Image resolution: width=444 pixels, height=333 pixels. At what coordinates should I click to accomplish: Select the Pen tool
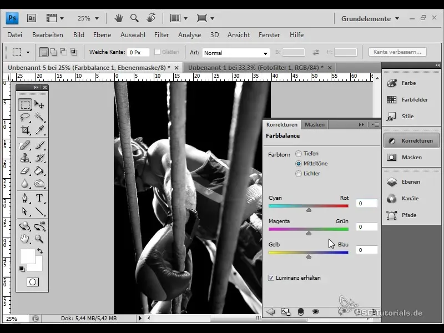(x=25, y=198)
